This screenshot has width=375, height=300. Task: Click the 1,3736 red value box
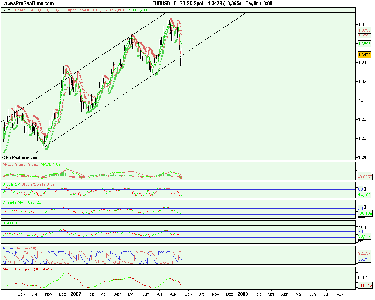[364, 30]
